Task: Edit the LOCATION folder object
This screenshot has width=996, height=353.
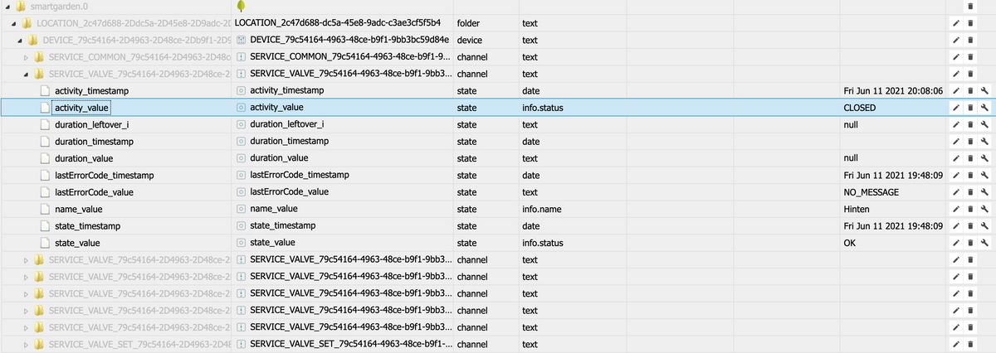Action: [956, 23]
